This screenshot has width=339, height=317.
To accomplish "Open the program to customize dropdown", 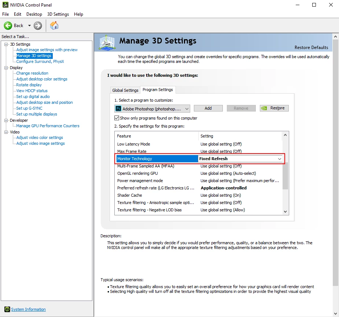I will point(152,109).
